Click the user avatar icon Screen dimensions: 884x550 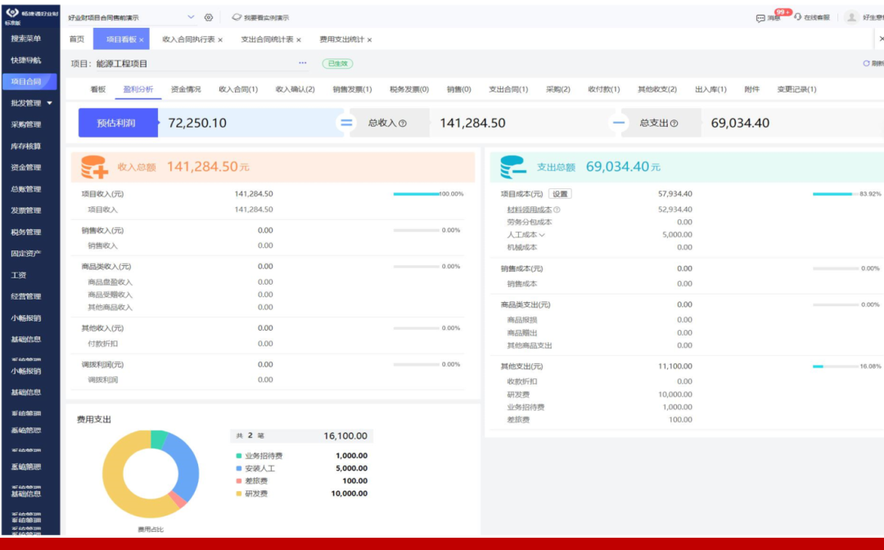pyautogui.click(x=851, y=17)
